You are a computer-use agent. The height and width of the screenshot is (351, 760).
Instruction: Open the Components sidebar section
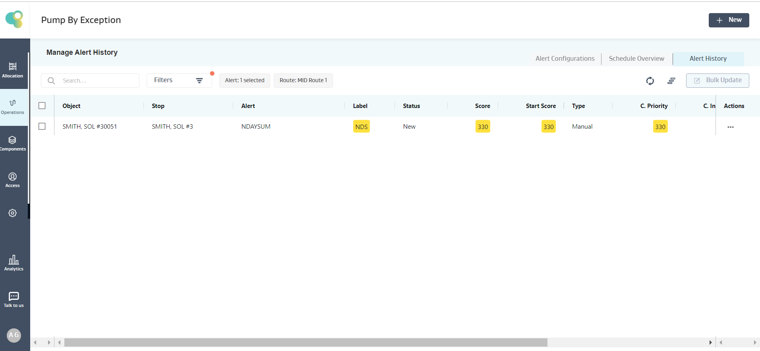[13, 143]
